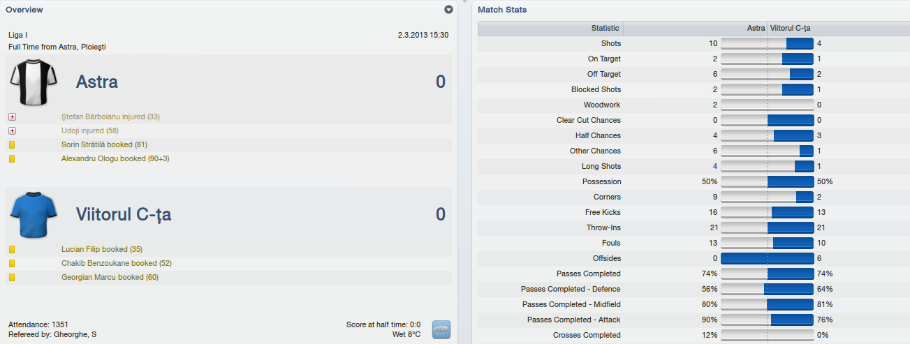Click the Possession comparison bar

tap(767, 181)
